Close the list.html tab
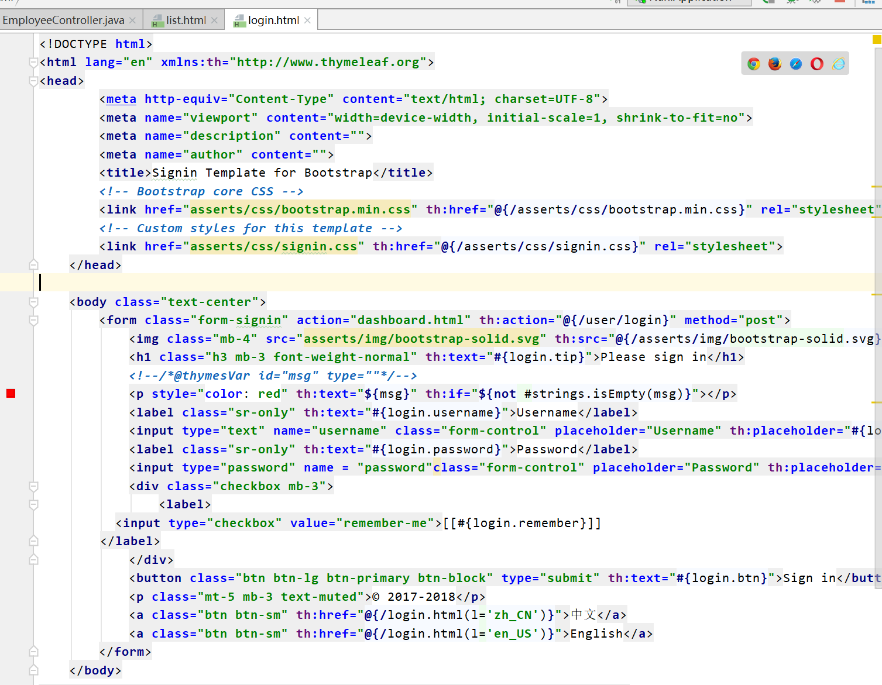This screenshot has height=685, width=882. coord(214,20)
